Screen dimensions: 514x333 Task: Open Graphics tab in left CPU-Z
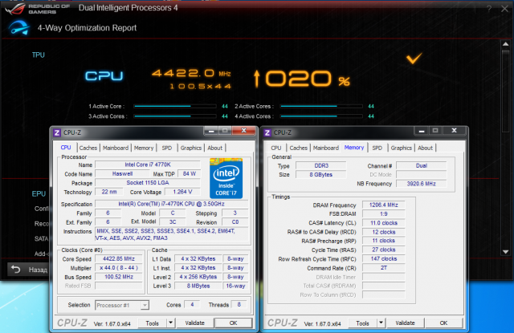[x=191, y=148]
